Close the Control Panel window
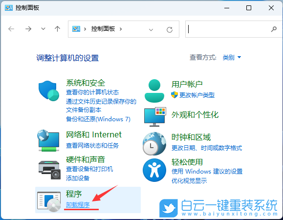The width and height of the screenshot is (283, 220). tap(271, 8)
